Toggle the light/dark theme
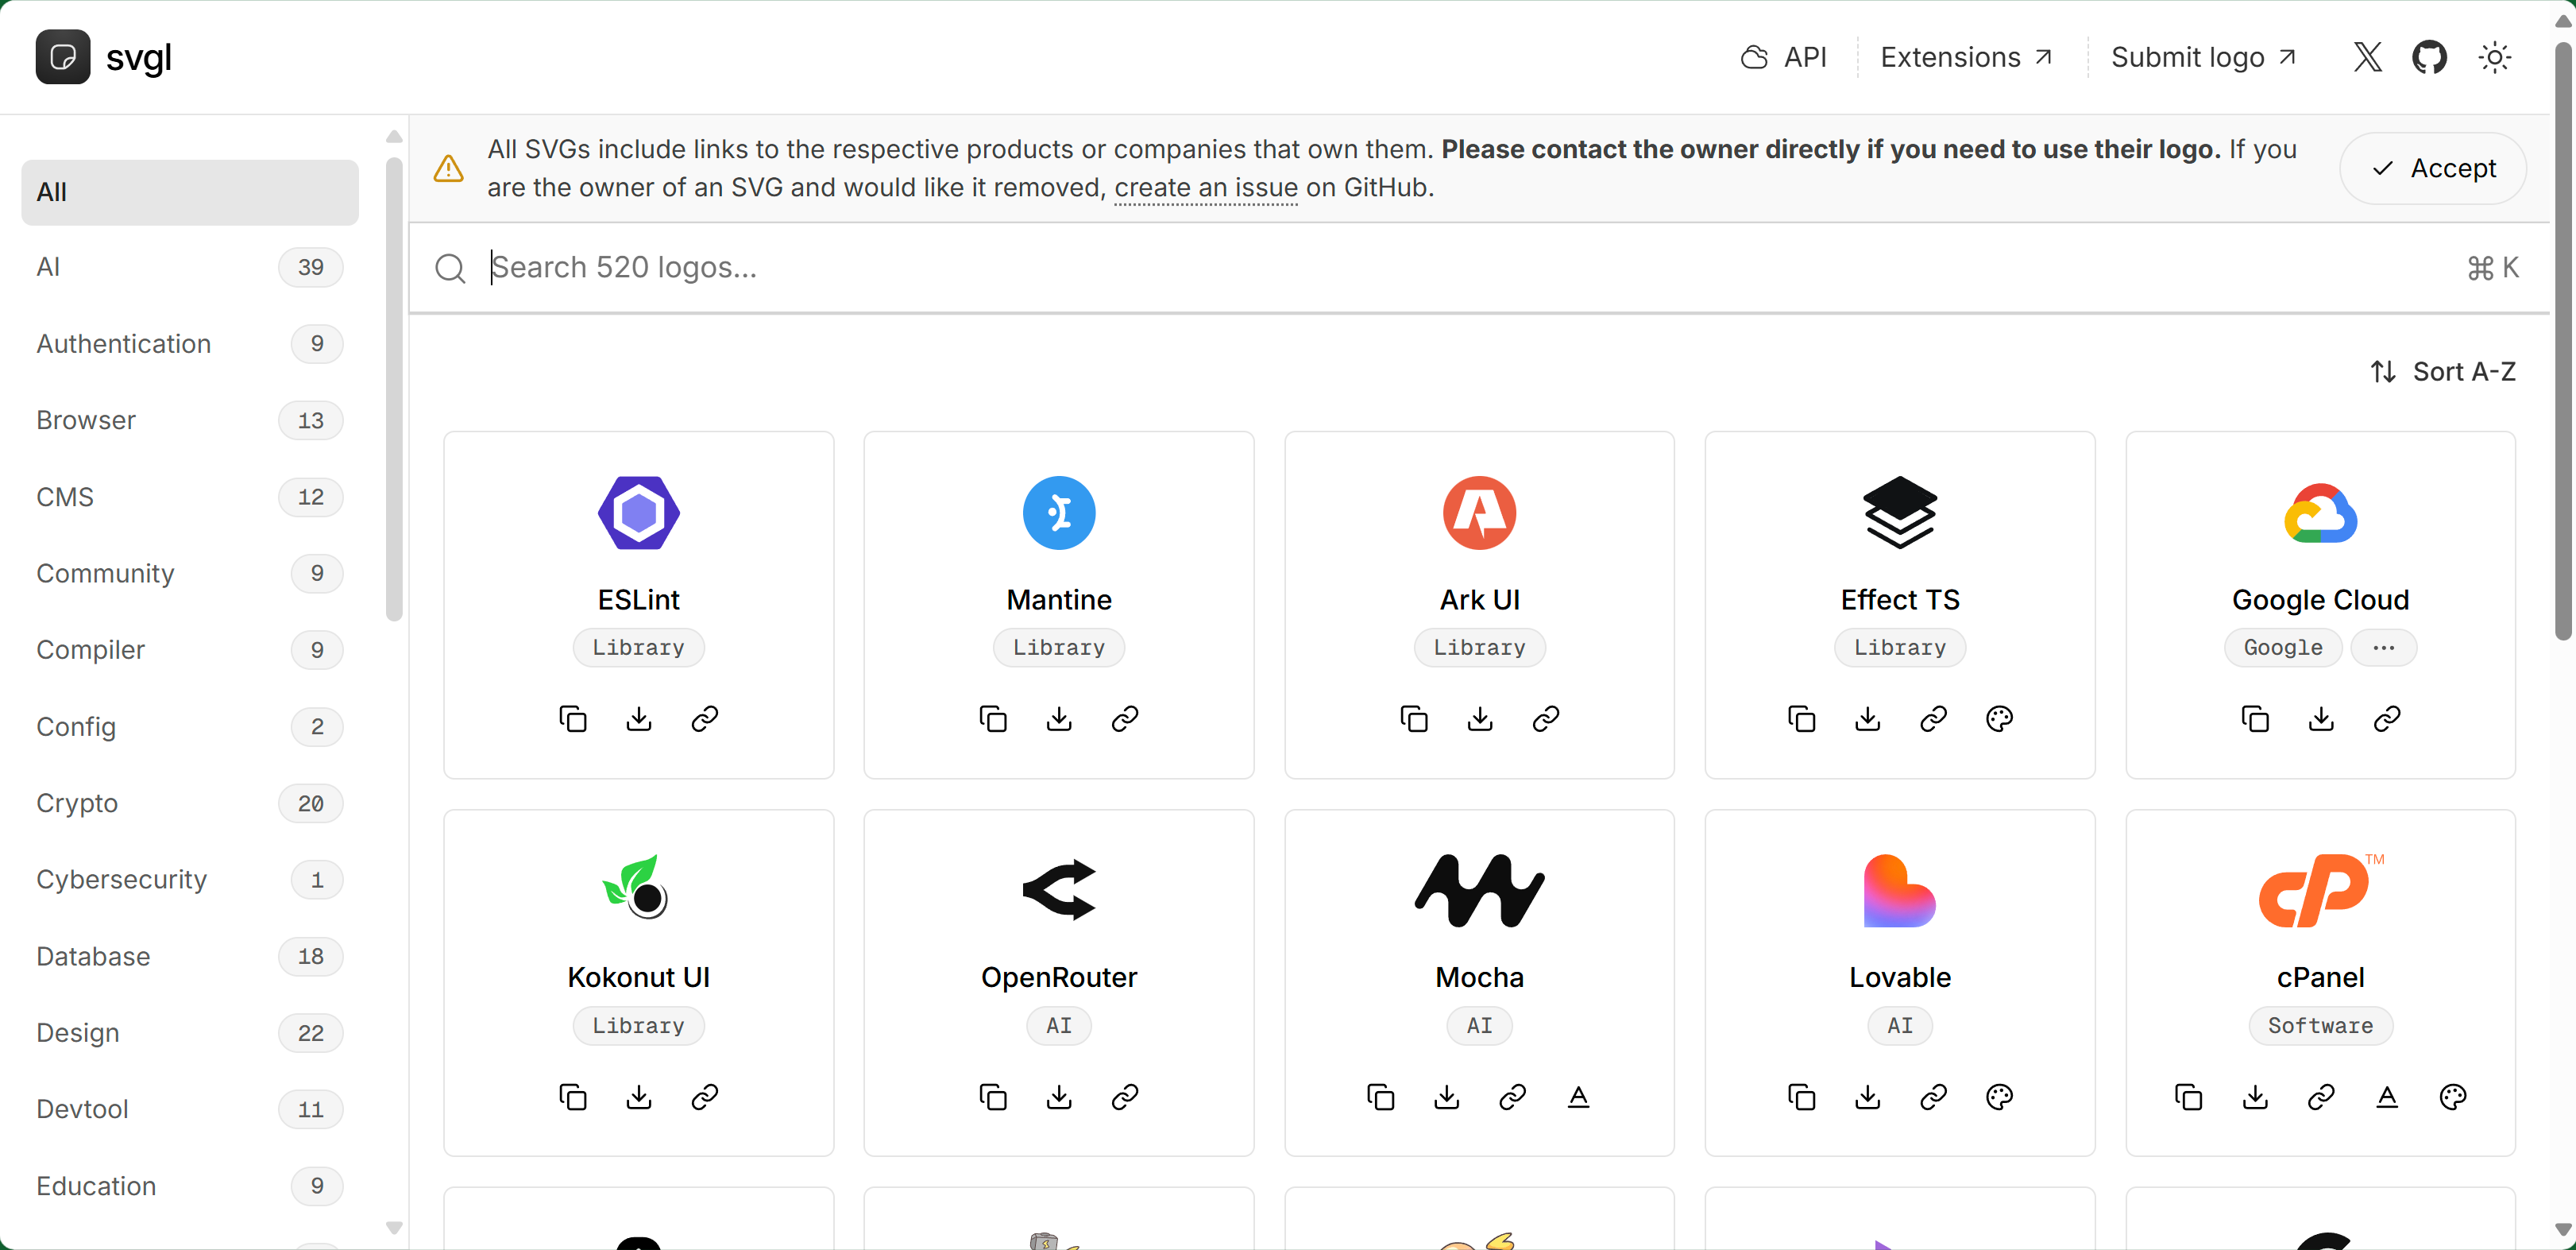Viewport: 2576px width, 1250px height. [2495, 57]
